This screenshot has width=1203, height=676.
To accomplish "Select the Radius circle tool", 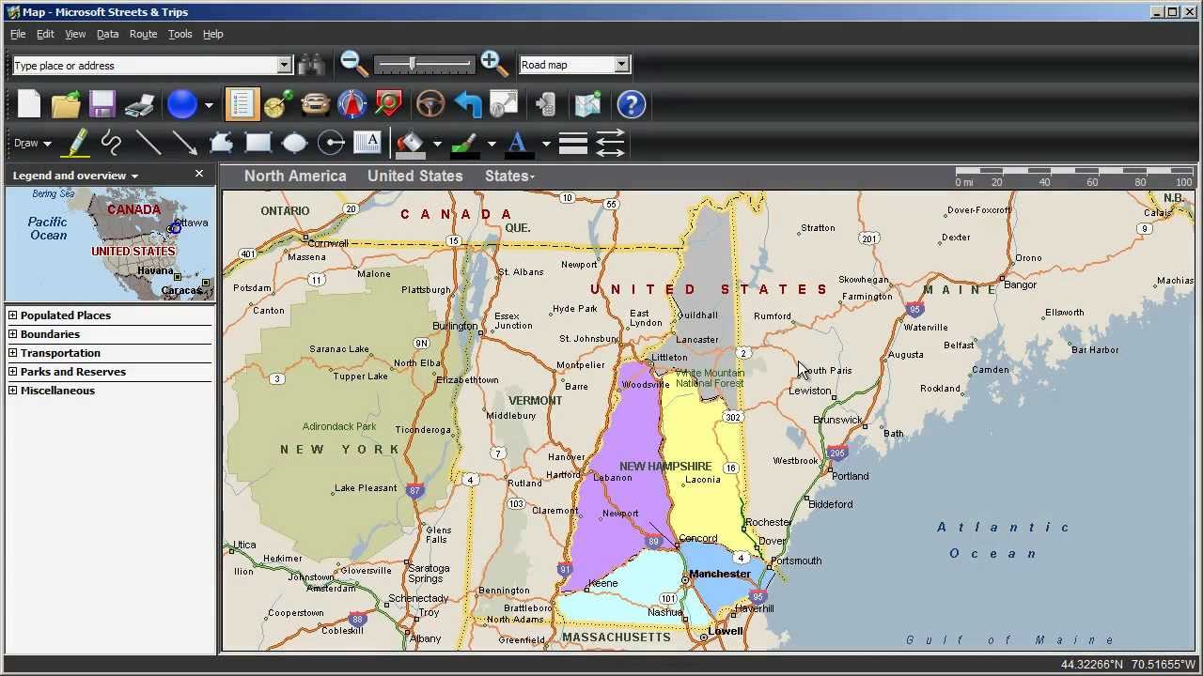I will coord(331,144).
